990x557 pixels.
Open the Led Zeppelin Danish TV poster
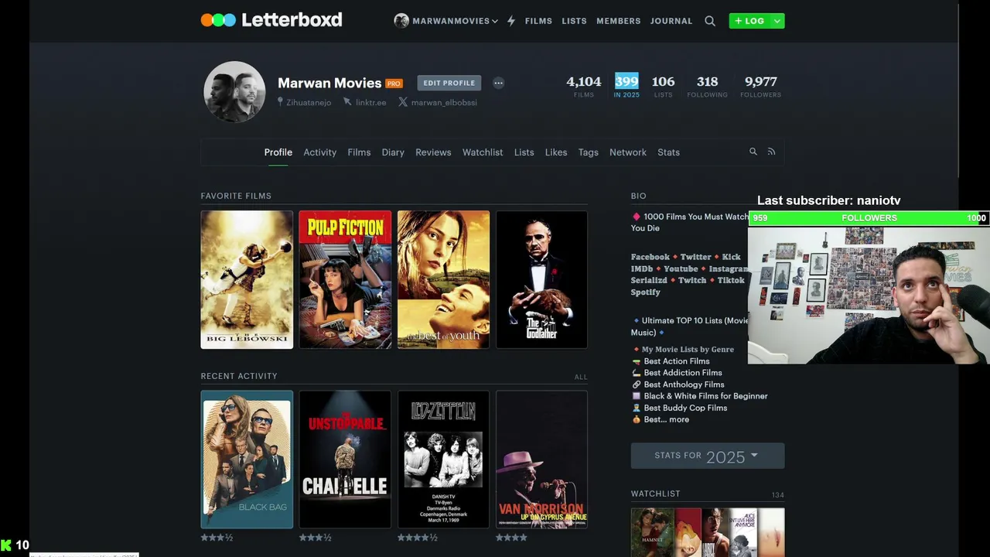click(443, 460)
